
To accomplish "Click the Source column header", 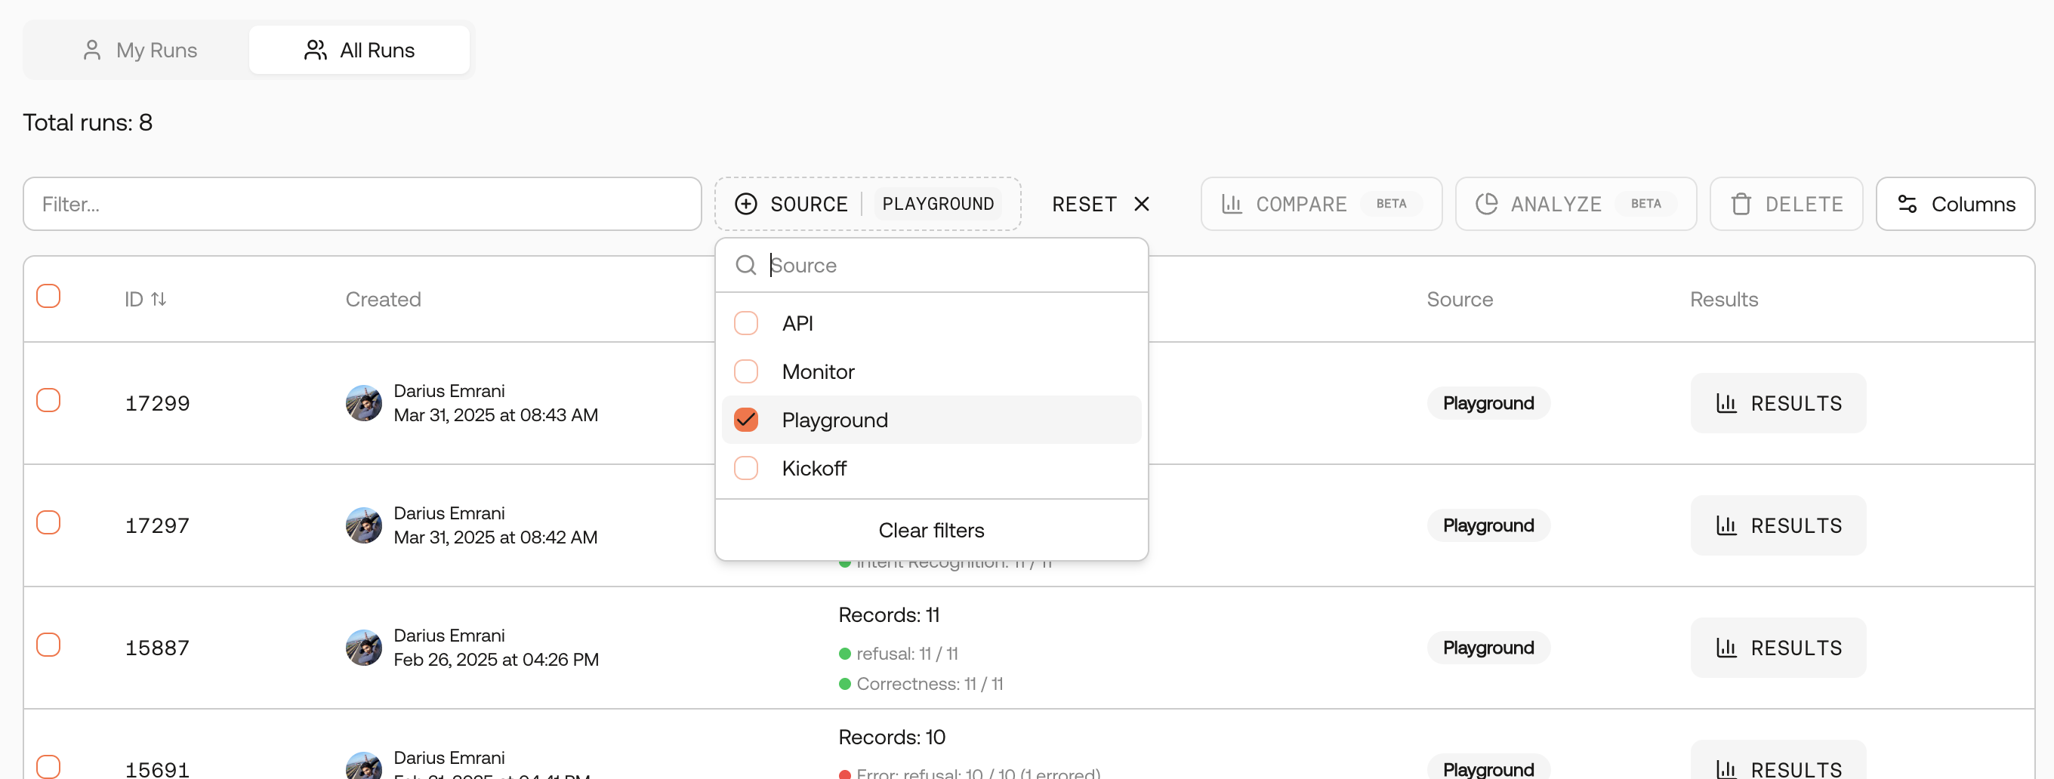I will pos(1459,299).
